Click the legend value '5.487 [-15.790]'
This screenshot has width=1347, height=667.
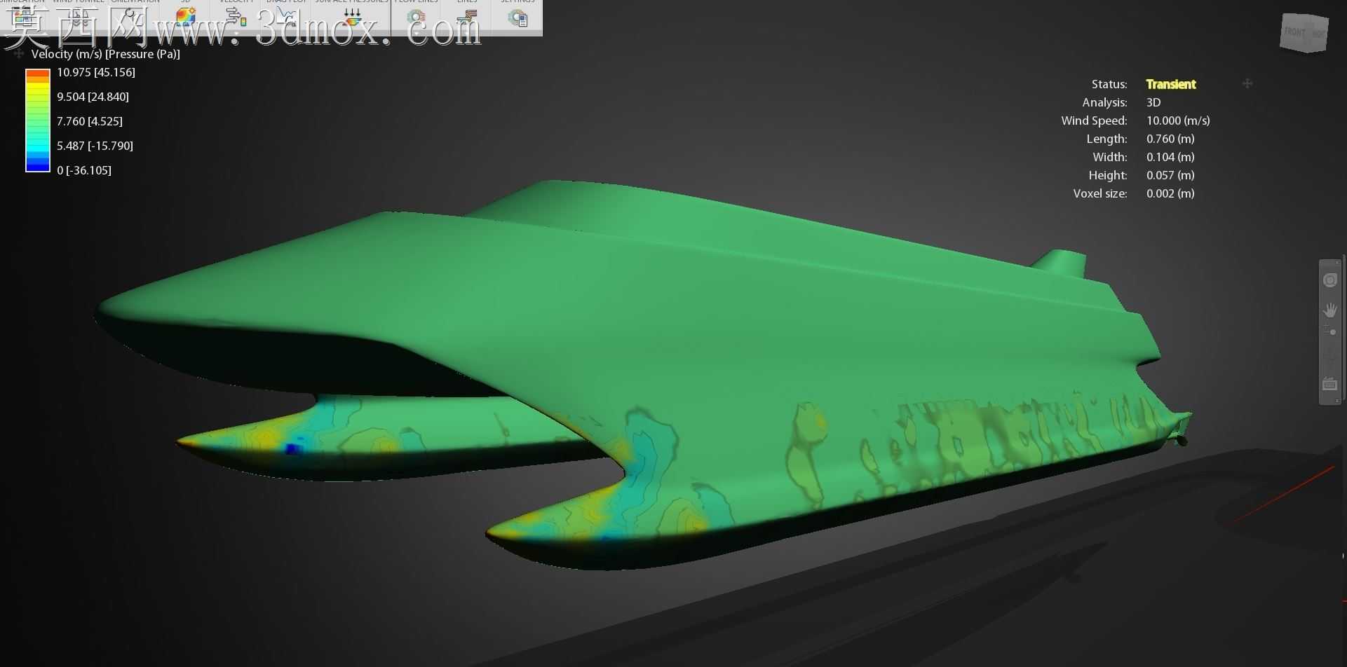95,146
